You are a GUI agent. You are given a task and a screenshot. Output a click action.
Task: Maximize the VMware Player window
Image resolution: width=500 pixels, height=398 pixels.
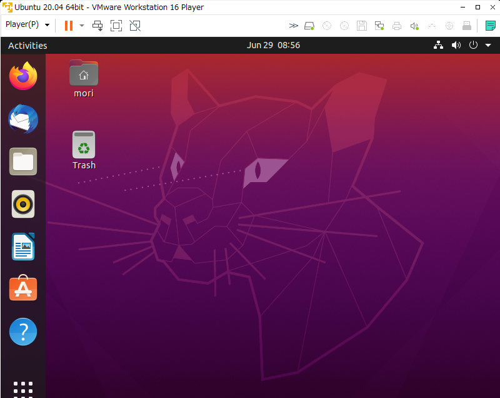(477, 7)
